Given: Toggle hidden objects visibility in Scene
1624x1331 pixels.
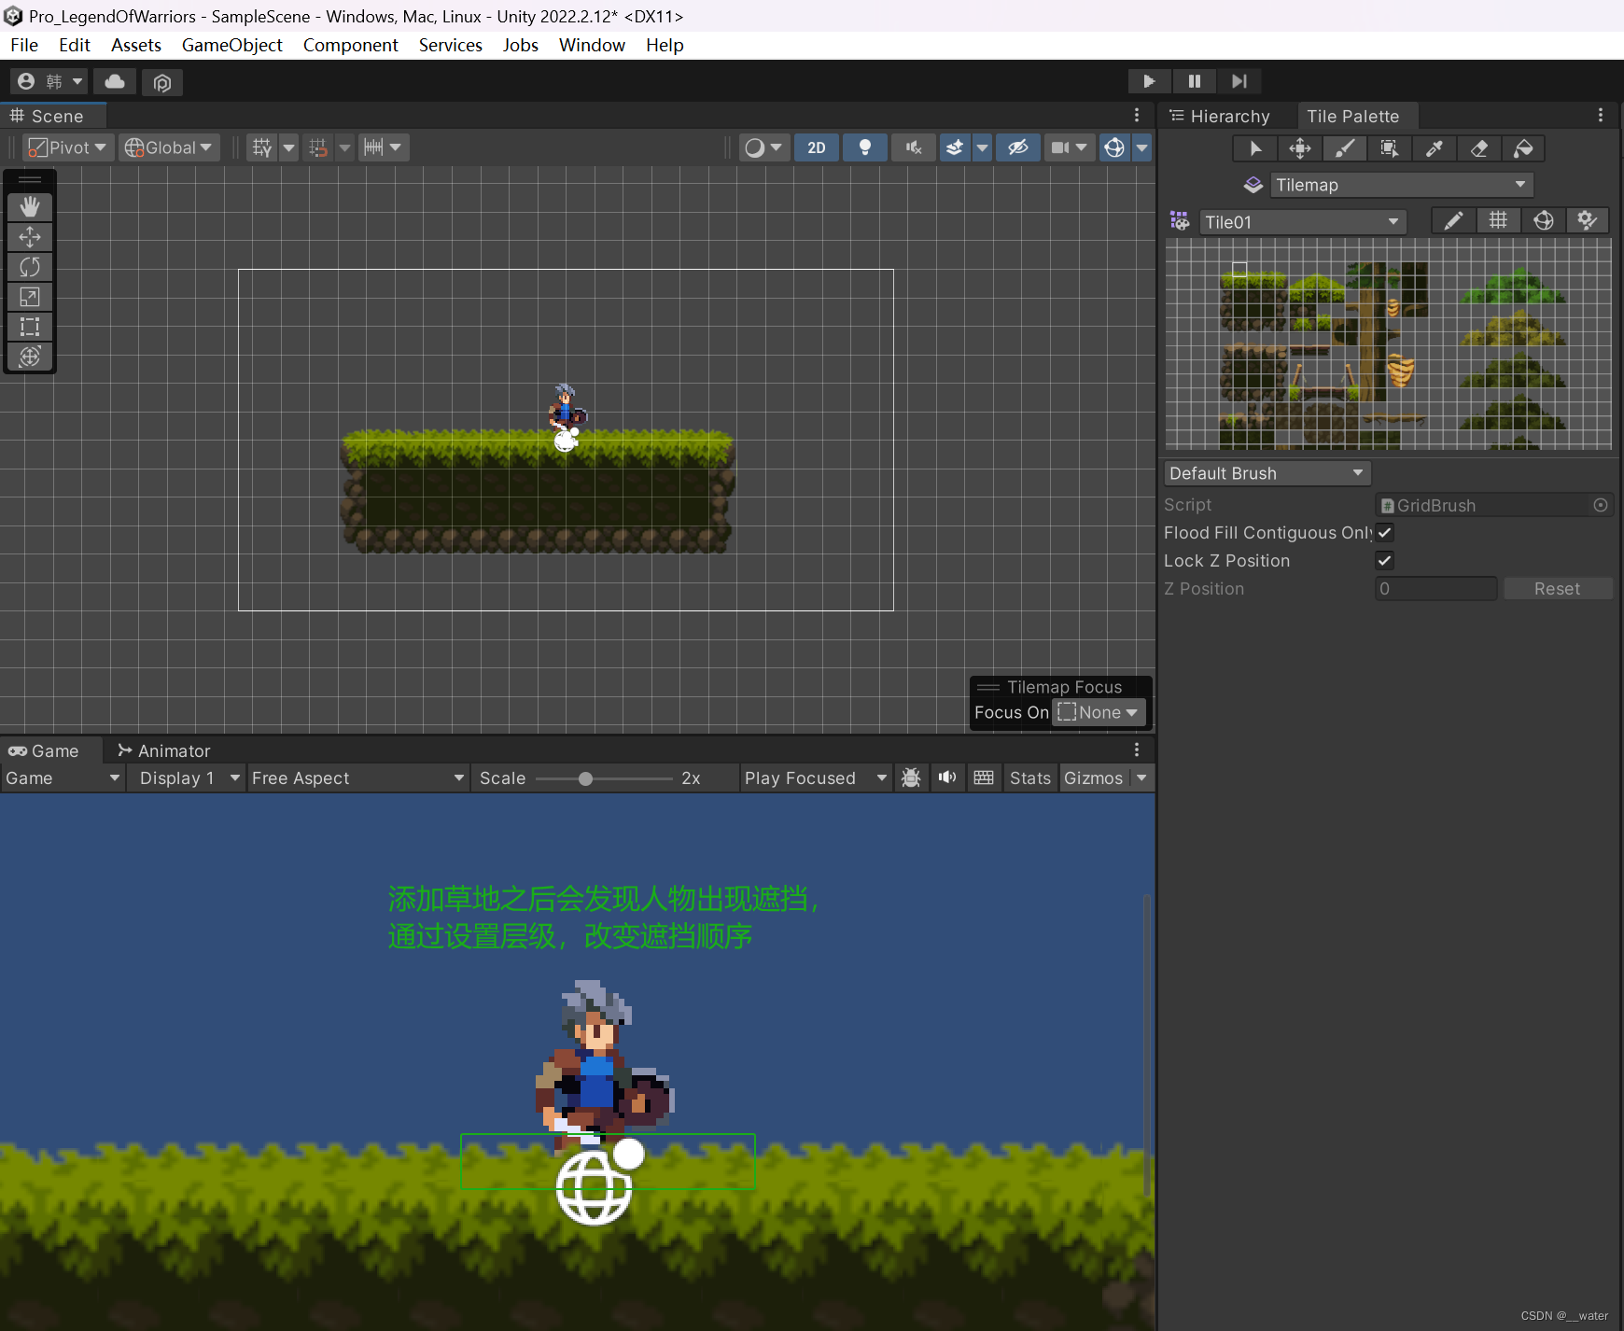Looking at the screenshot, I should (1018, 147).
